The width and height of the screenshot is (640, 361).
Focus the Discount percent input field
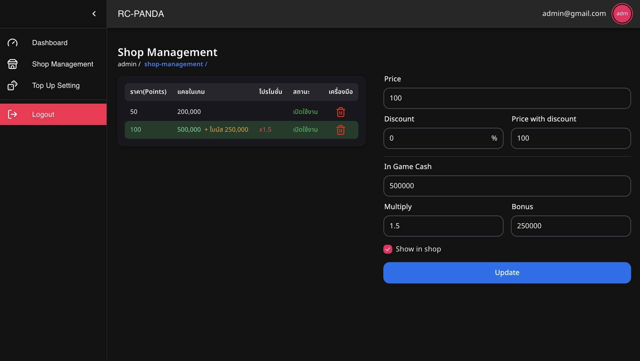(443, 138)
